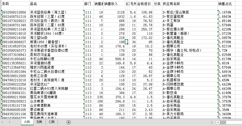Select cell 洋河蓝色经典（天之蓝）
Viewport: 242px width, 126px height.
click(x=56, y=29)
